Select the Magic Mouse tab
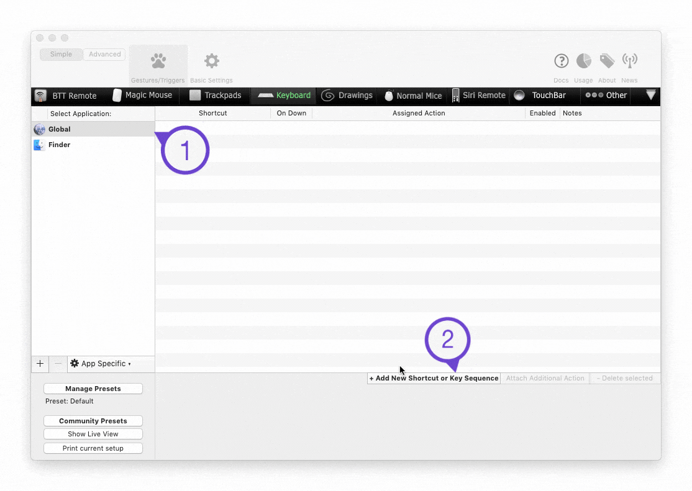Image resolution: width=692 pixels, height=491 pixels. tap(142, 96)
